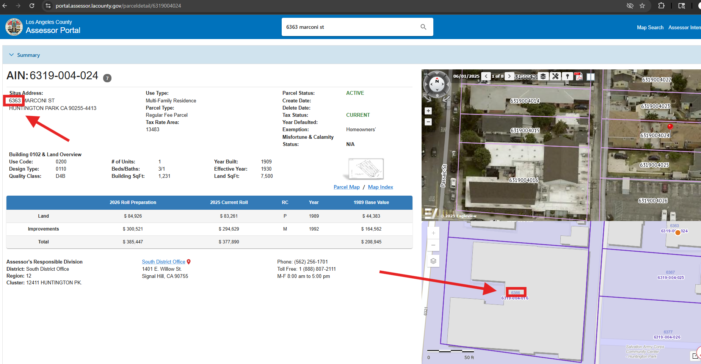This screenshot has width=701, height=364.
Task: Click the compass north control on aerial
Action: click(x=437, y=81)
